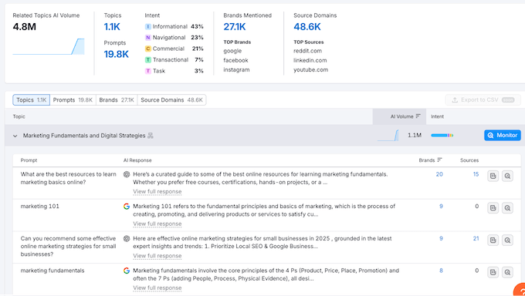Image resolution: width=525 pixels, height=296 pixels.
Task: Click brands count 9 in marketing 101 row
Action: pyautogui.click(x=441, y=207)
